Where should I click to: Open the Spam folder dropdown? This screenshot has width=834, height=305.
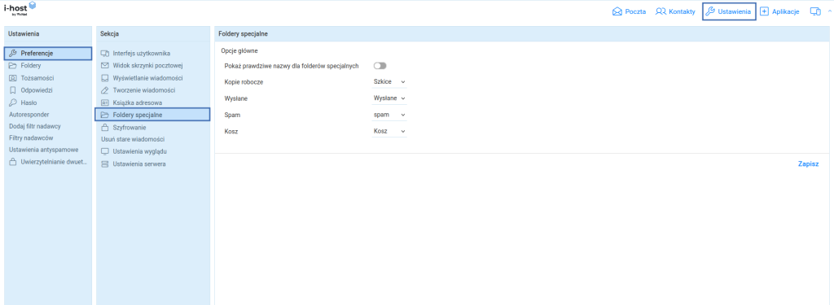(389, 115)
